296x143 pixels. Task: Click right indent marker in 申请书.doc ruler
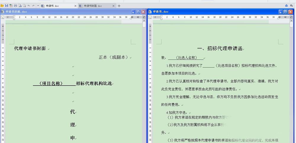point(279,18)
